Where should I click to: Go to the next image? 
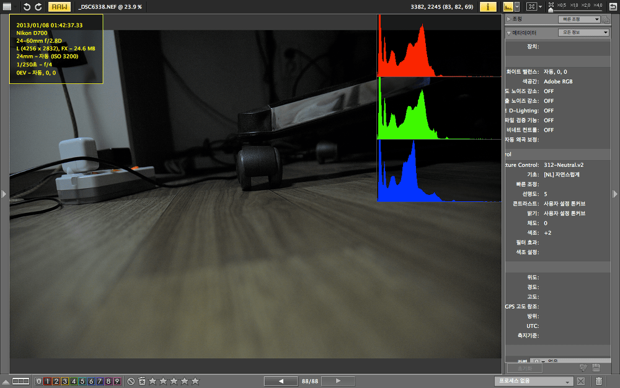pos(338,381)
